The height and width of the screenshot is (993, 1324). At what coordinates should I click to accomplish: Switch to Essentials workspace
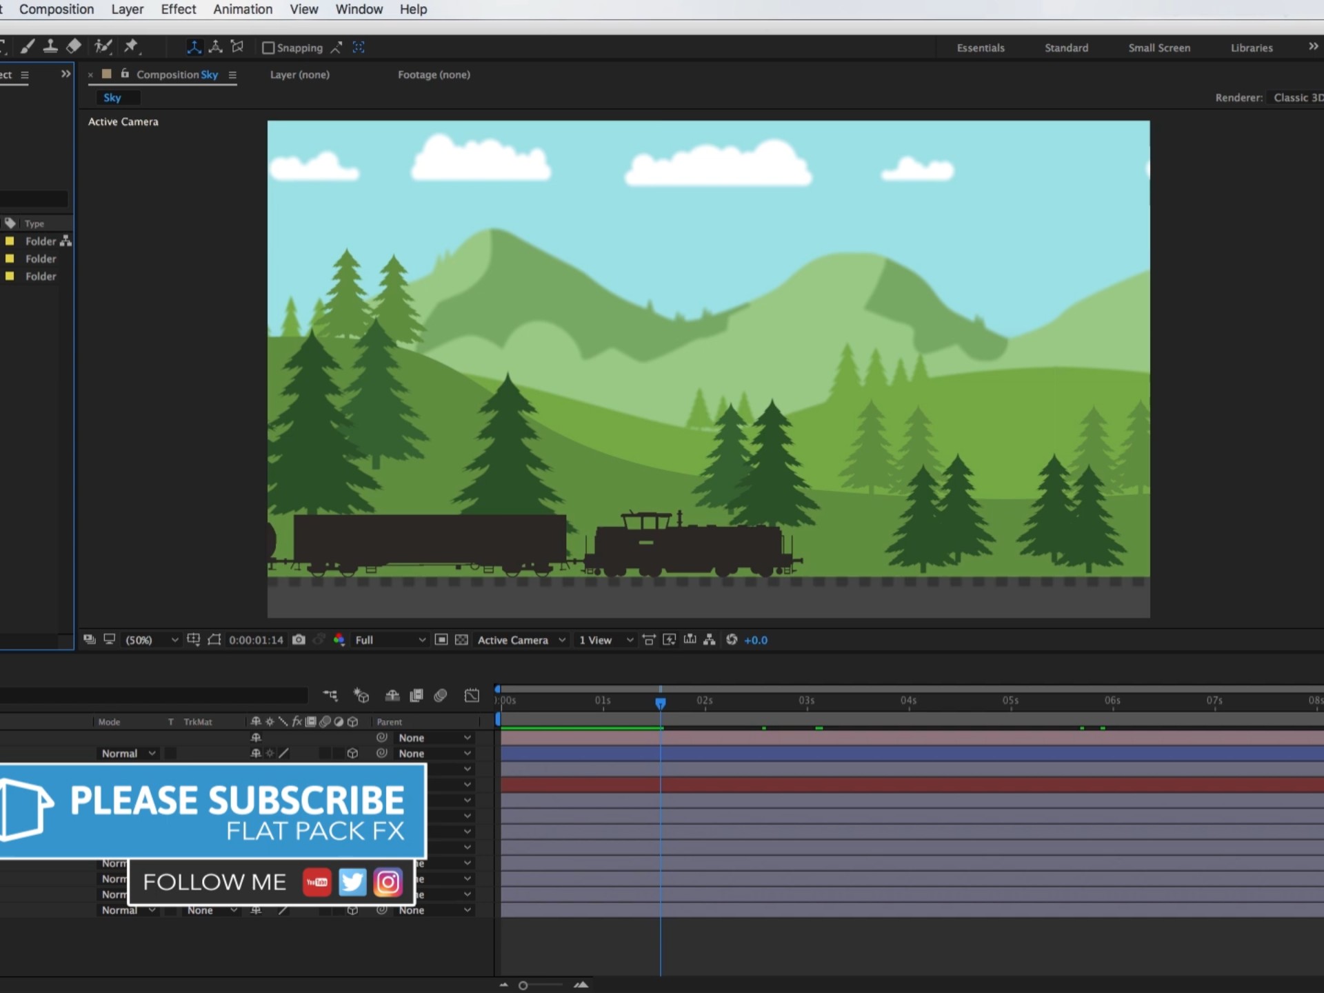[x=981, y=48]
